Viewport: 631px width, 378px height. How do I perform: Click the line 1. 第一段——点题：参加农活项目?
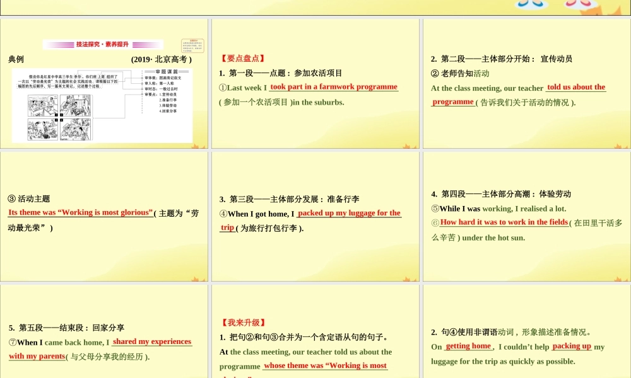pyautogui.click(x=281, y=73)
